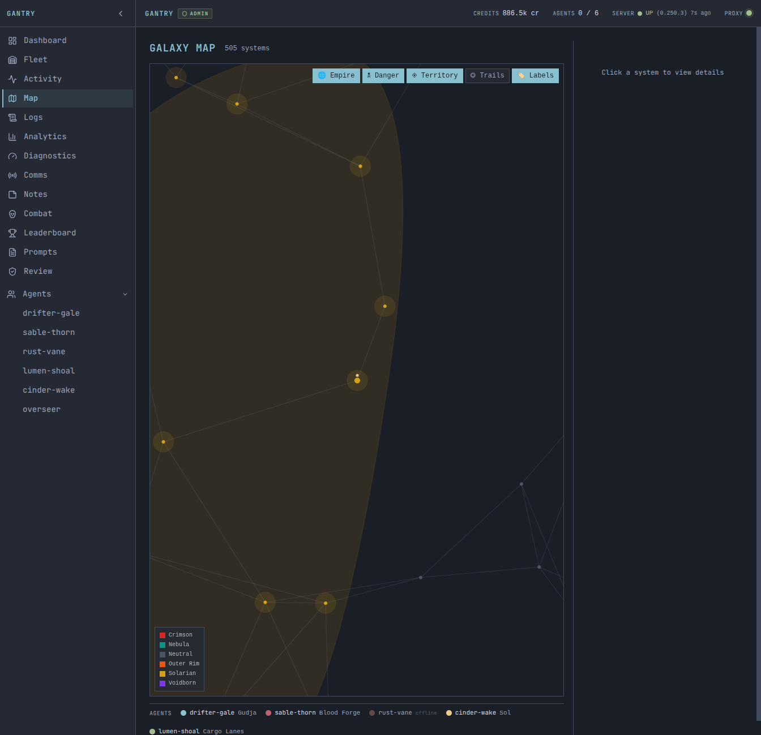The height and width of the screenshot is (735, 761).
Task: Click the server status green dot
Action: [x=640, y=14]
